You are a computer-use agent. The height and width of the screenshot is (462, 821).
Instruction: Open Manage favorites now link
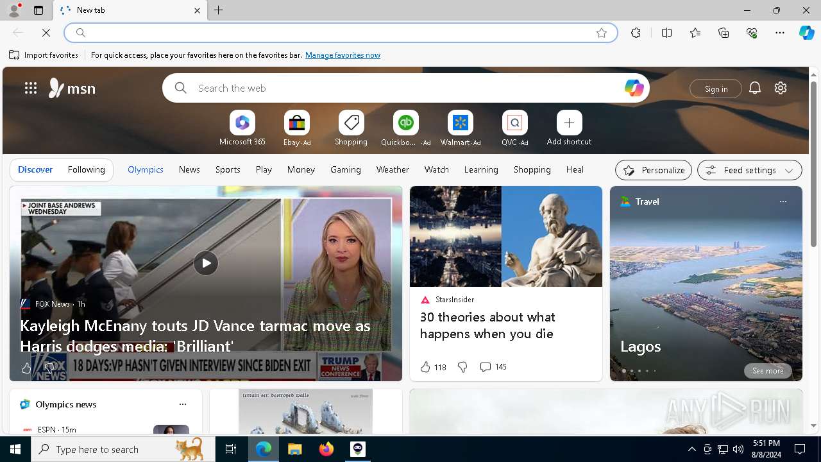[x=343, y=55]
